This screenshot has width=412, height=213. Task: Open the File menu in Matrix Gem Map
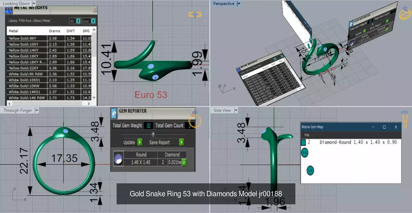click(307, 135)
